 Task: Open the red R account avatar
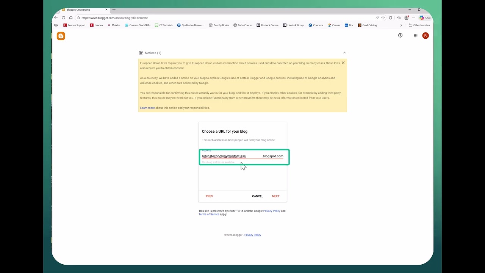click(x=426, y=36)
